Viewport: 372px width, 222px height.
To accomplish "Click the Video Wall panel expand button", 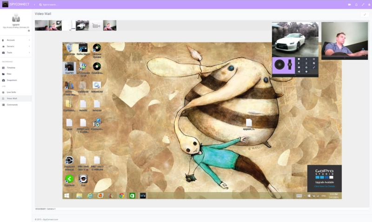I will point(365,14).
